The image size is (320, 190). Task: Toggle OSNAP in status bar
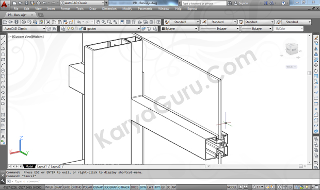98,187
